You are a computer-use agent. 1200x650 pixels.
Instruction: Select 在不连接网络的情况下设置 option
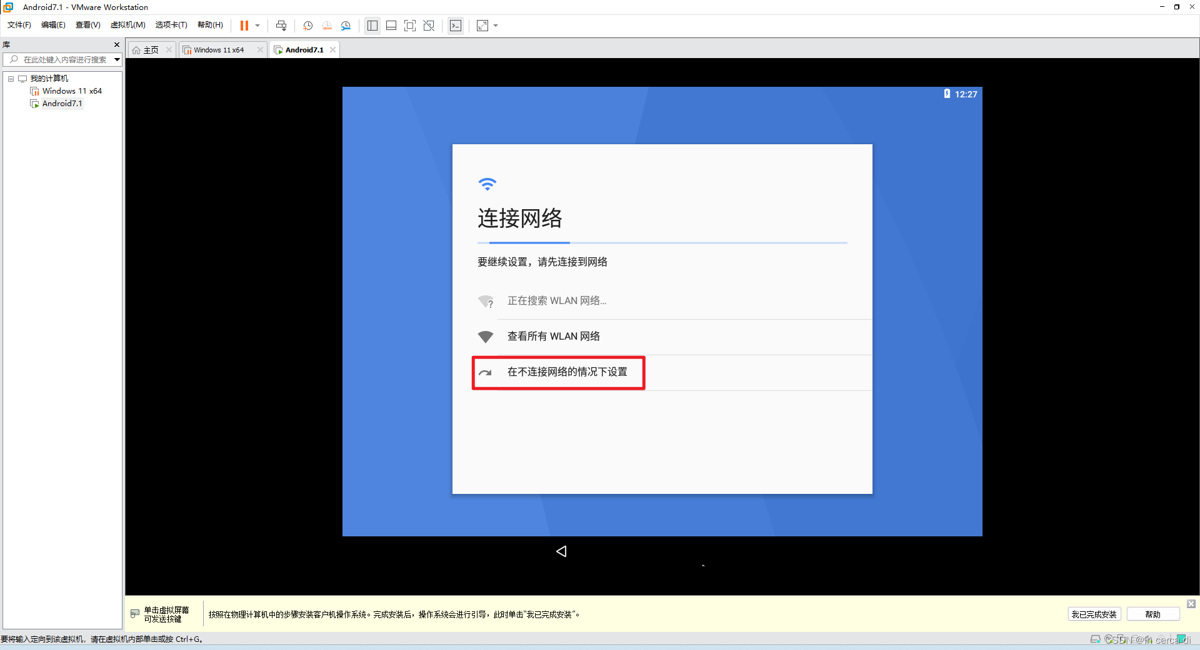(566, 372)
